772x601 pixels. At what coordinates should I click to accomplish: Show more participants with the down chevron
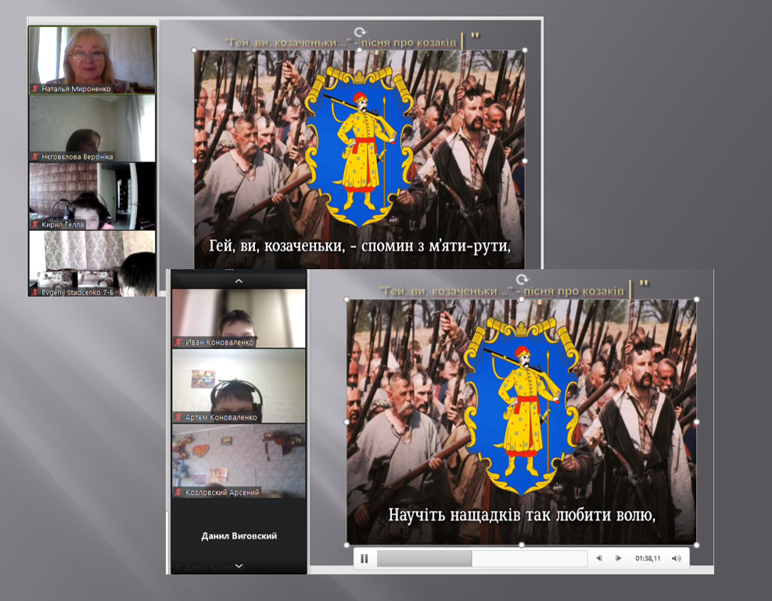pyautogui.click(x=239, y=566)
